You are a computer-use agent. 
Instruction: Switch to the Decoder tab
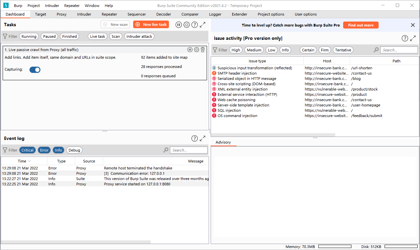(164, 14)
